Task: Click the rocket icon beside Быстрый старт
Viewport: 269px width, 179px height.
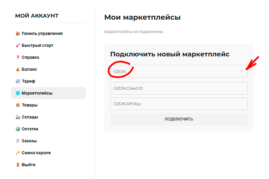Action: (18, 45)
